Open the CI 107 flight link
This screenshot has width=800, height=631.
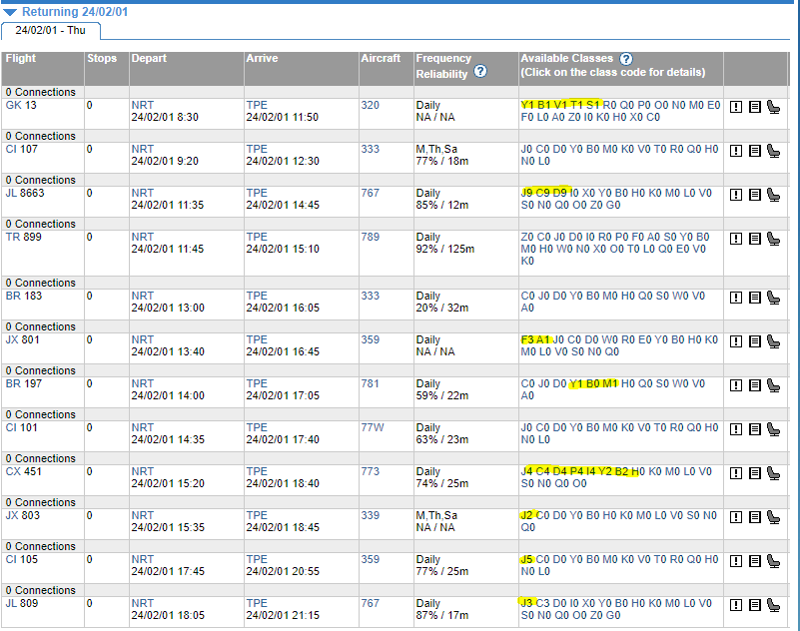tap(21, 149)
